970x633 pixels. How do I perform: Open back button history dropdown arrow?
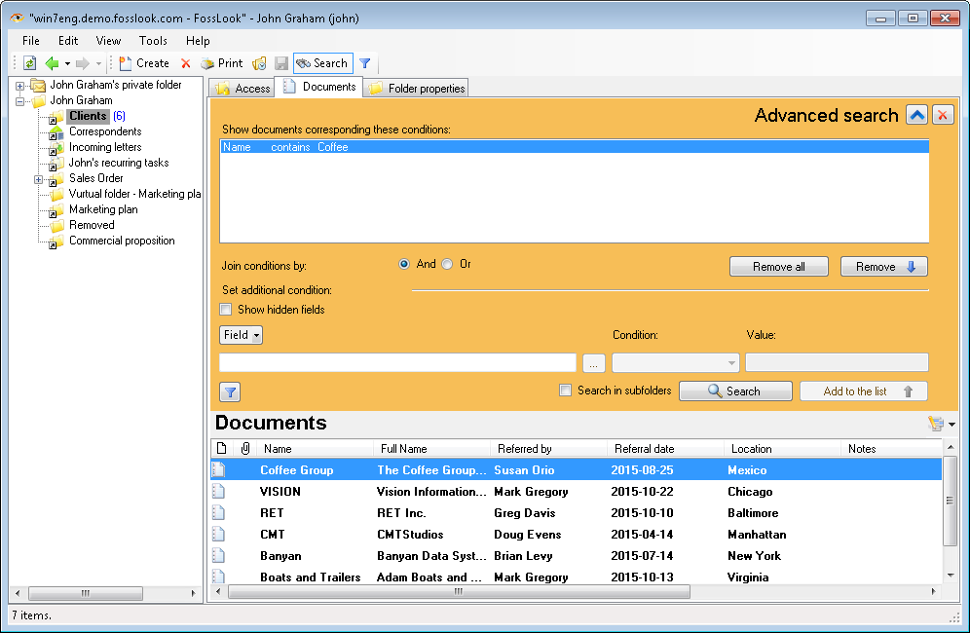point(67,63)
